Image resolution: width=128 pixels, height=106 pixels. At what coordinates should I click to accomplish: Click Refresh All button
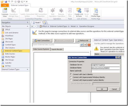point(83,40)
